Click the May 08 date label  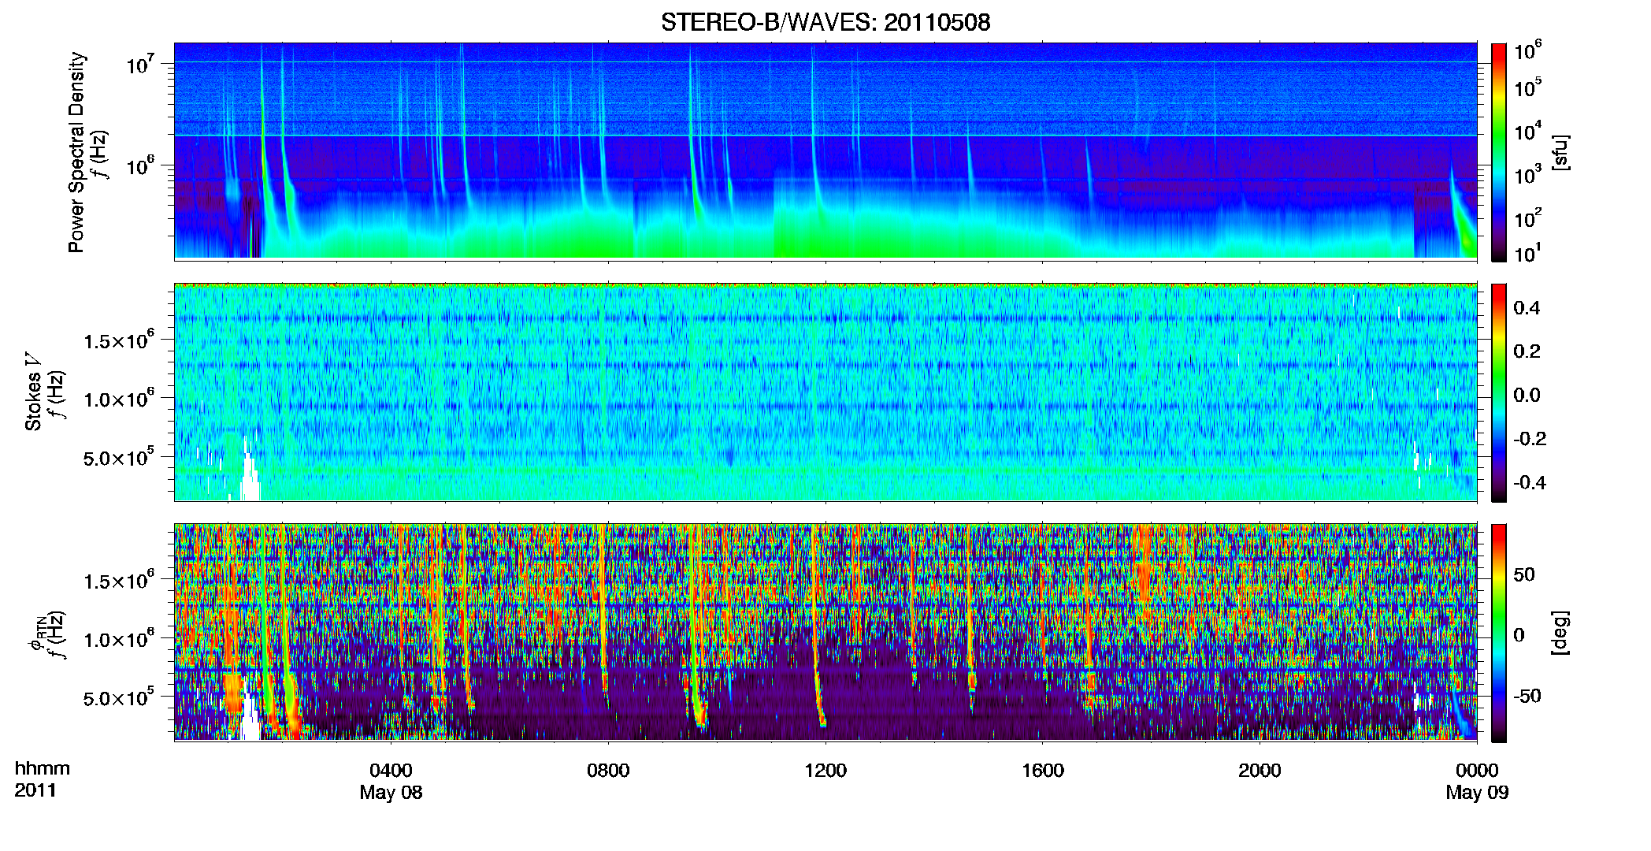pos(391,793)
